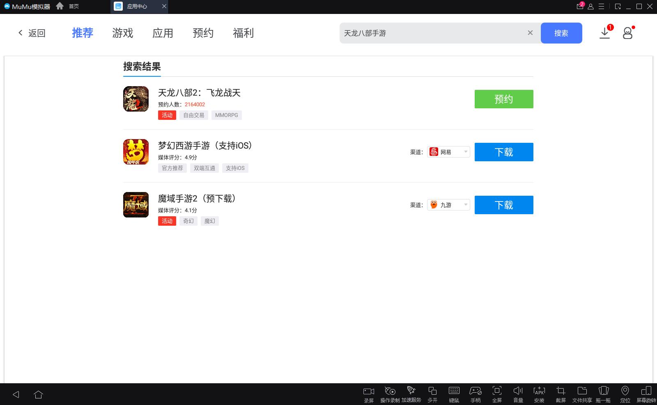
Task: Open the 天龙八部2：飞龙战天 title
Action: [199, 93]
